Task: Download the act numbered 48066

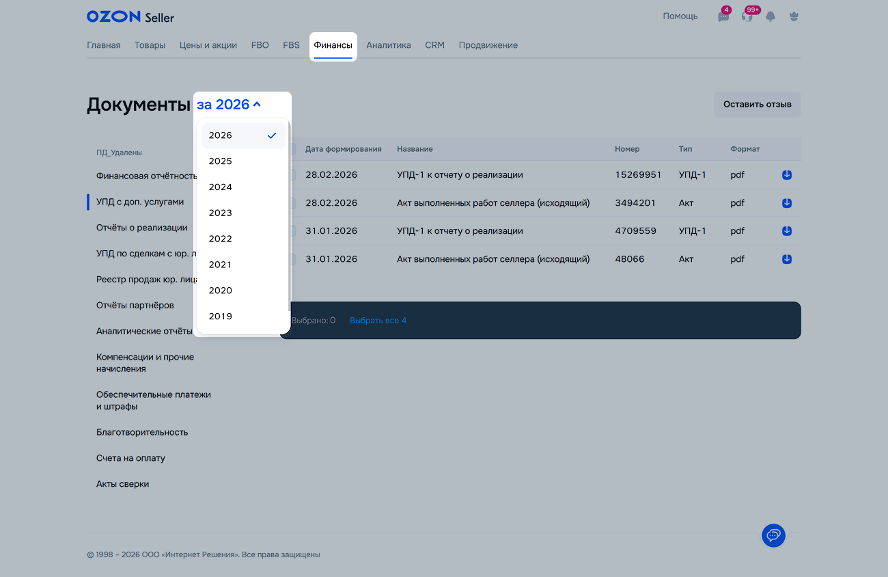Action: pyautogui.click(x=786, y=259)
